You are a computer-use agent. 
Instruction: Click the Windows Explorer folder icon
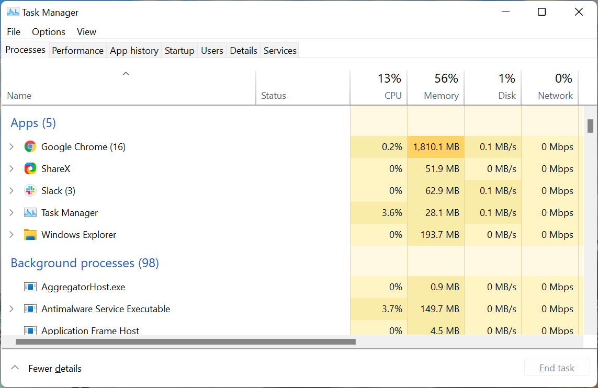pyautogui.click(x=30, y=234)
